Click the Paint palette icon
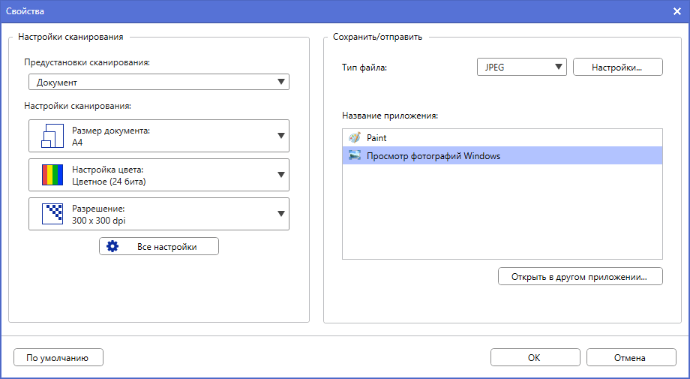This screenshot has height=379, width=690. tap(354, 138)
